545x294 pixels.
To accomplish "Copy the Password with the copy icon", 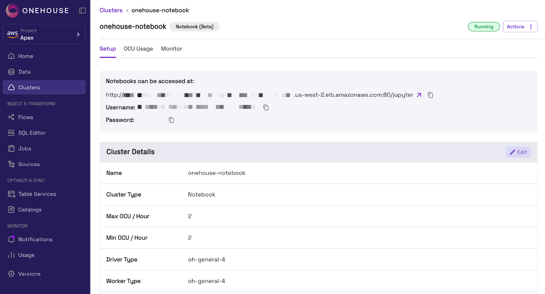I will pos(171,120).
